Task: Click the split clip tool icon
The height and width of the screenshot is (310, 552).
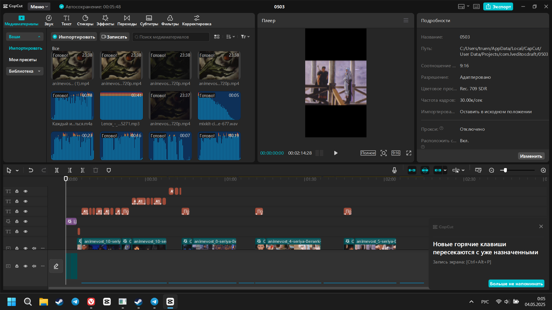Action: (x=57, y=170)
